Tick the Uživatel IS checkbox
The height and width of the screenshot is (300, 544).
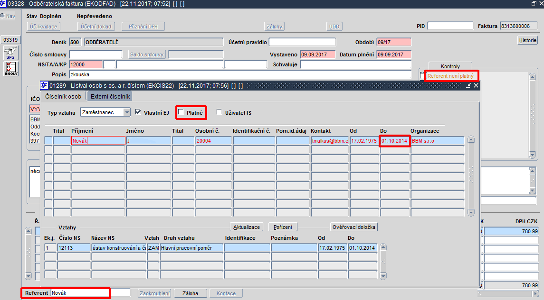click(x=220, y=112)
